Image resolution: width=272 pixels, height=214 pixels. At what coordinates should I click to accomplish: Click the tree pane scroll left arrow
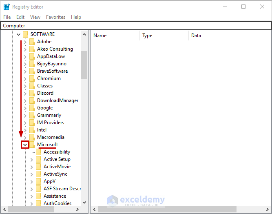tap(4, 210)
